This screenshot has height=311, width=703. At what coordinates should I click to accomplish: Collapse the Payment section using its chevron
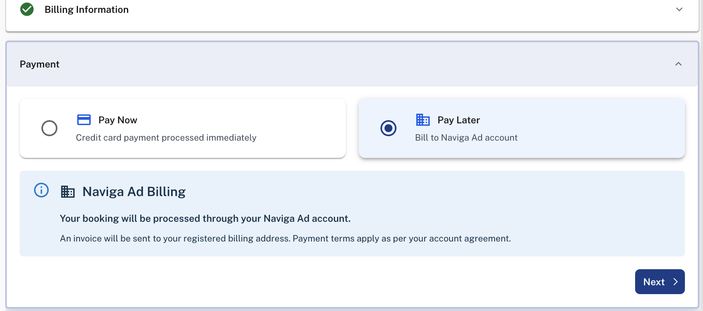(x=678, y=64)
